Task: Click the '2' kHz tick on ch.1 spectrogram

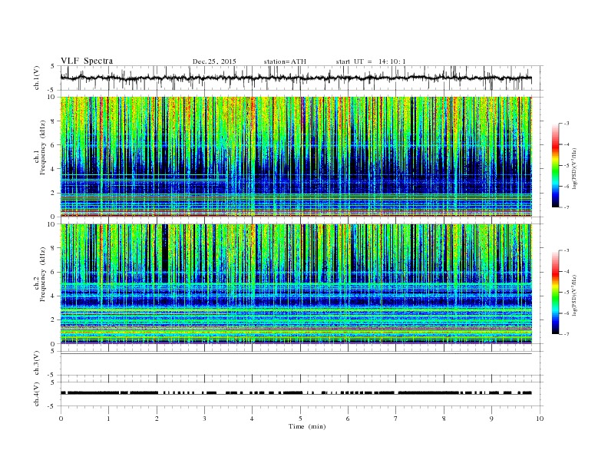Action: point(54,193)
